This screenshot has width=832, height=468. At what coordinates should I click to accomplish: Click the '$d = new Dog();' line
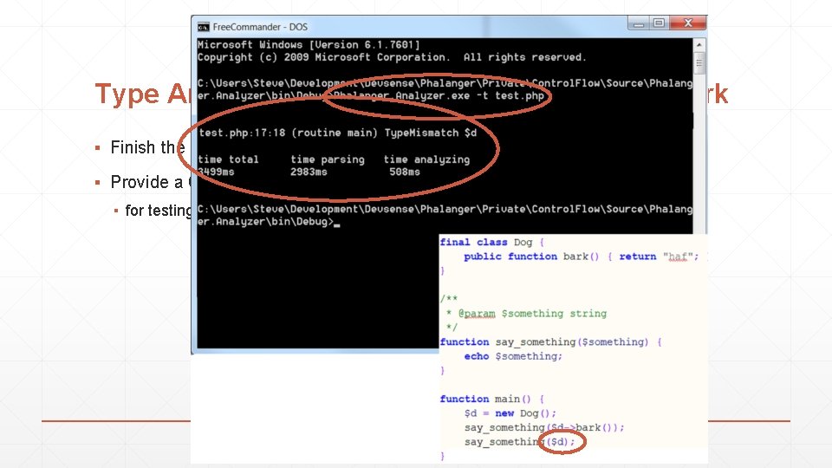[510, 413]
